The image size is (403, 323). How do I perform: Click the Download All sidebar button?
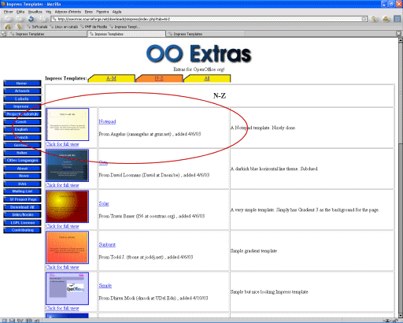[22, 207]
